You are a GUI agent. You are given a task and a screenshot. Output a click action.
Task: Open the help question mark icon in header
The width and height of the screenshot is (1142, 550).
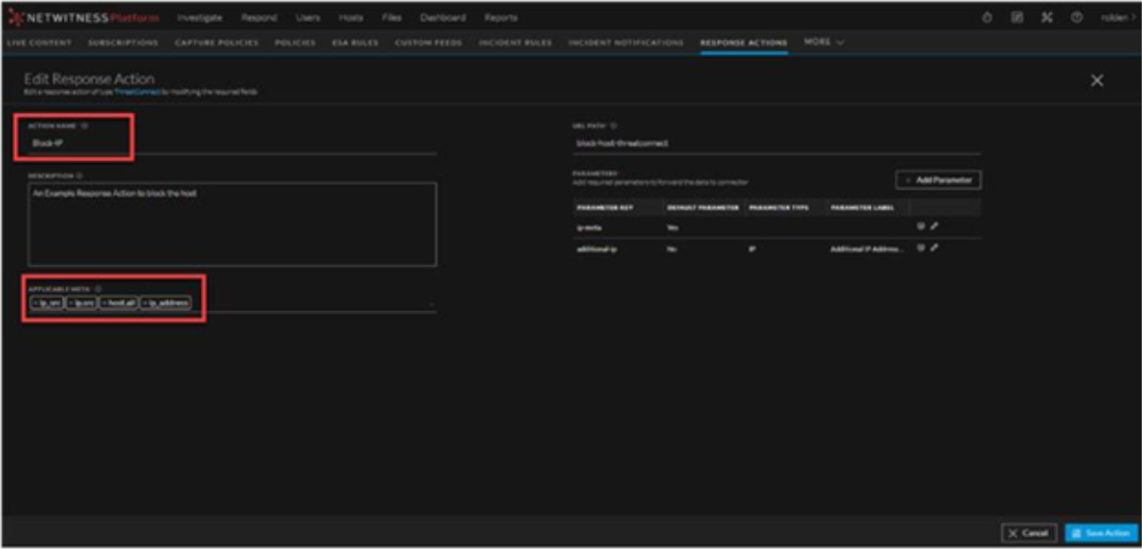(x=1077, y=18)
